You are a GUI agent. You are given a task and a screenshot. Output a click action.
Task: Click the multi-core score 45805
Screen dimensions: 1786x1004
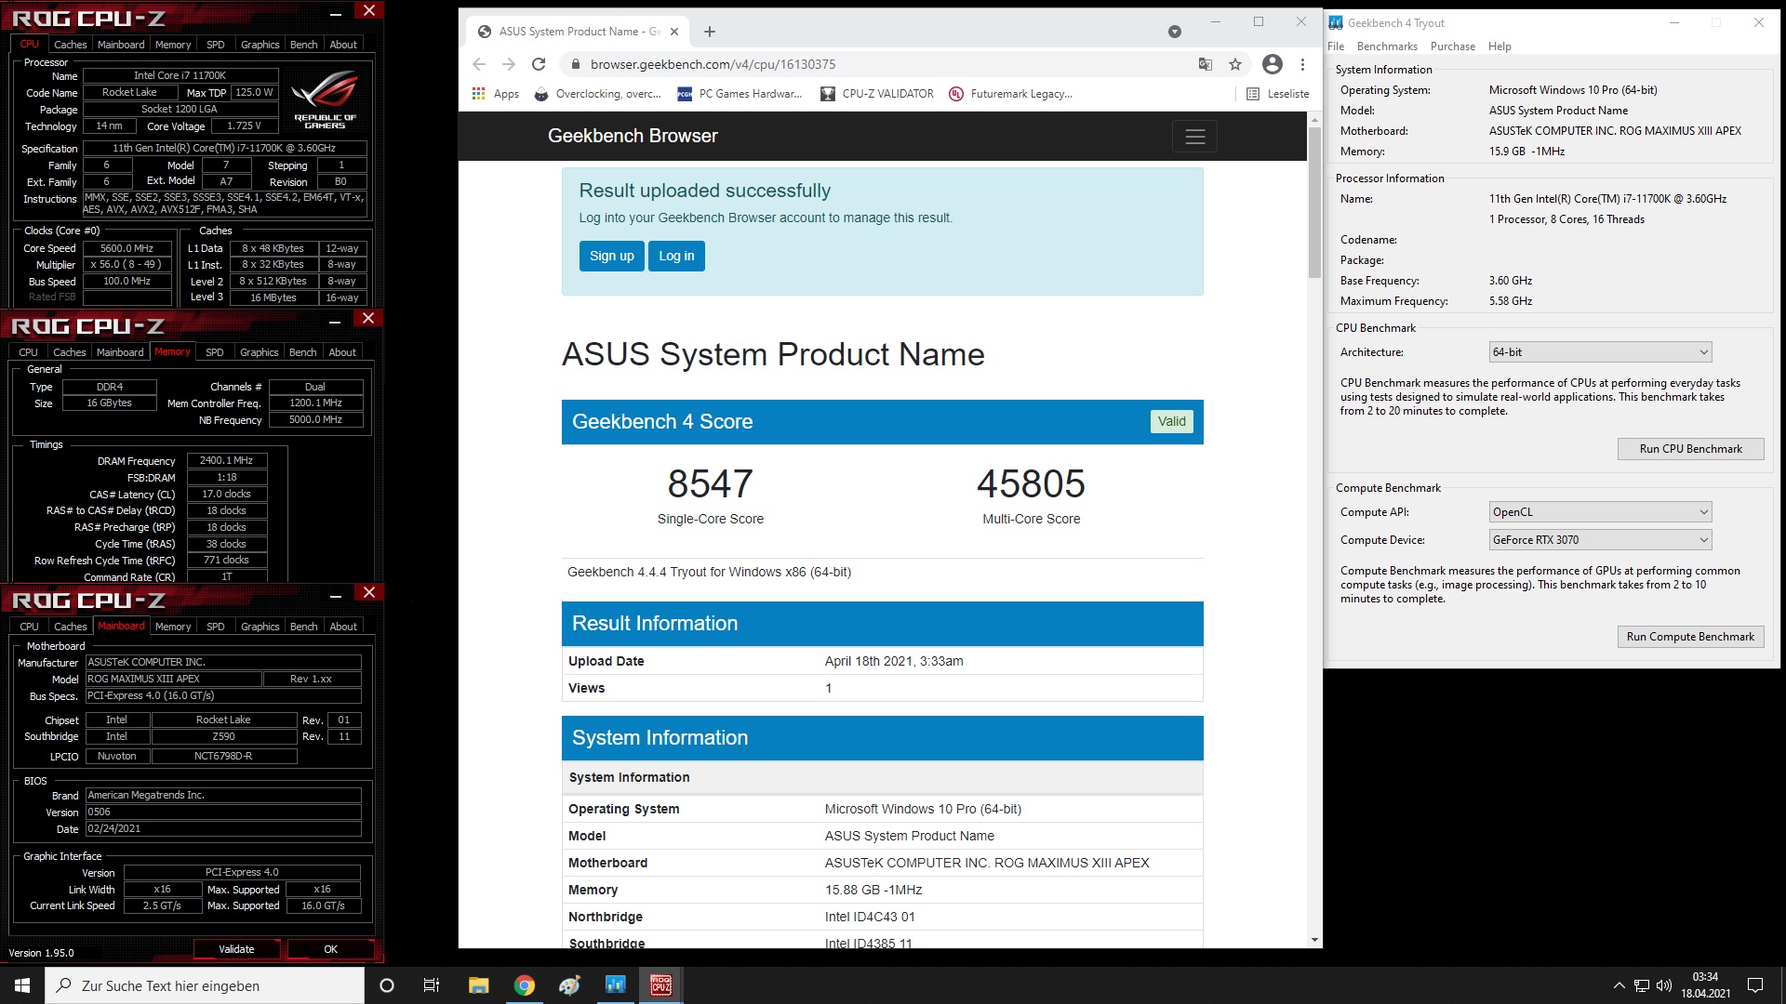pyautogui.click(x=1031, y=484)
